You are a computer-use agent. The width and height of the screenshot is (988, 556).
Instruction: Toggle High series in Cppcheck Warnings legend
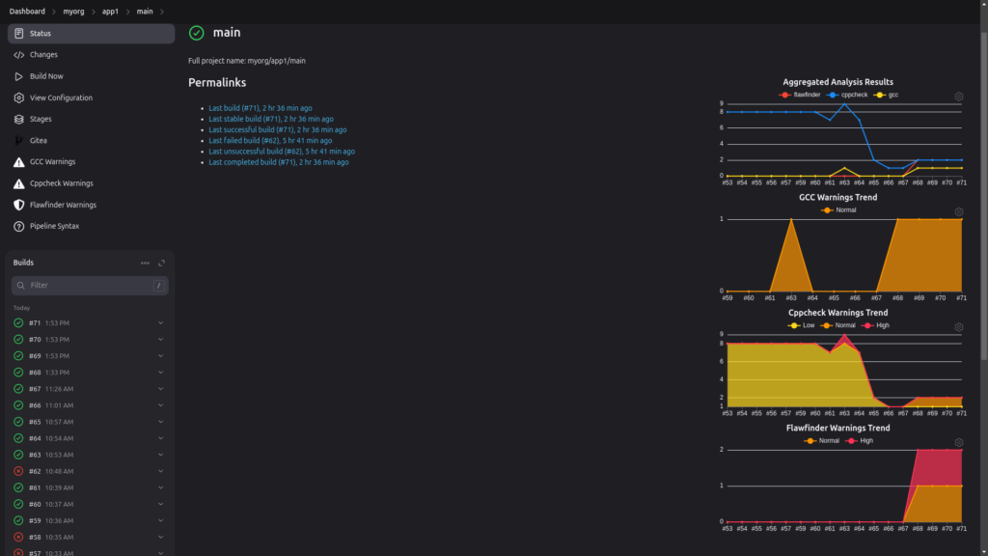pos(875,325)
